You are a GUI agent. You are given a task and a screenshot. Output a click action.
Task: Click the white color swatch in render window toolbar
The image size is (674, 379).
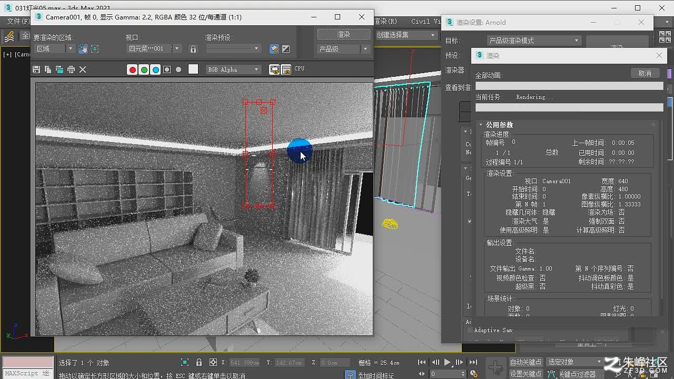[x=193, y=69]
